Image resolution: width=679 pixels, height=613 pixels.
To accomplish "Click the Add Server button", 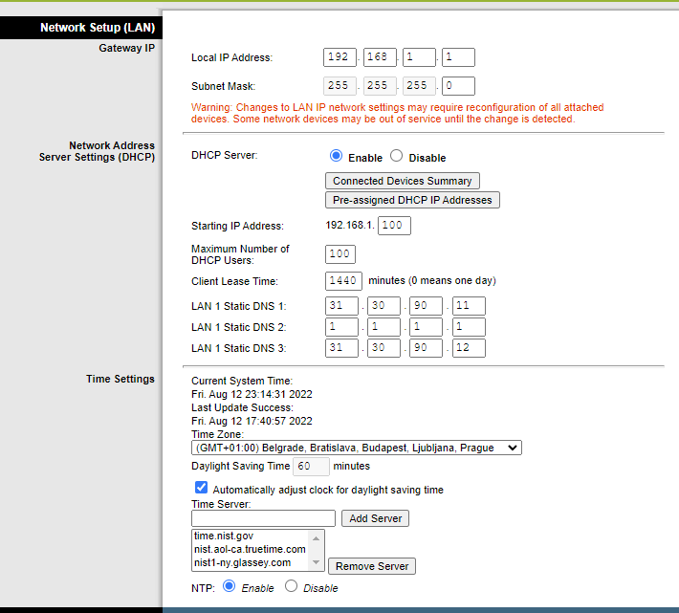I will tap(376, 518).
